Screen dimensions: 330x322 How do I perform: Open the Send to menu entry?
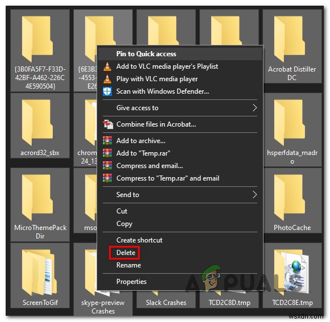coord(180,195)
